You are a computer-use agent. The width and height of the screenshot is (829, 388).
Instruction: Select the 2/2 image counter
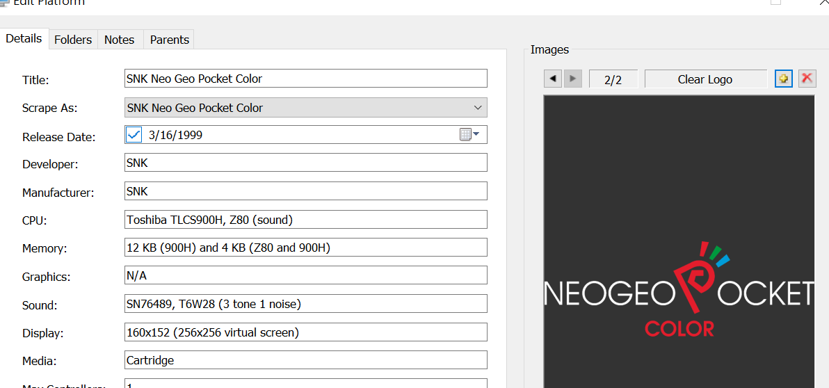click(x=613, y=79)
